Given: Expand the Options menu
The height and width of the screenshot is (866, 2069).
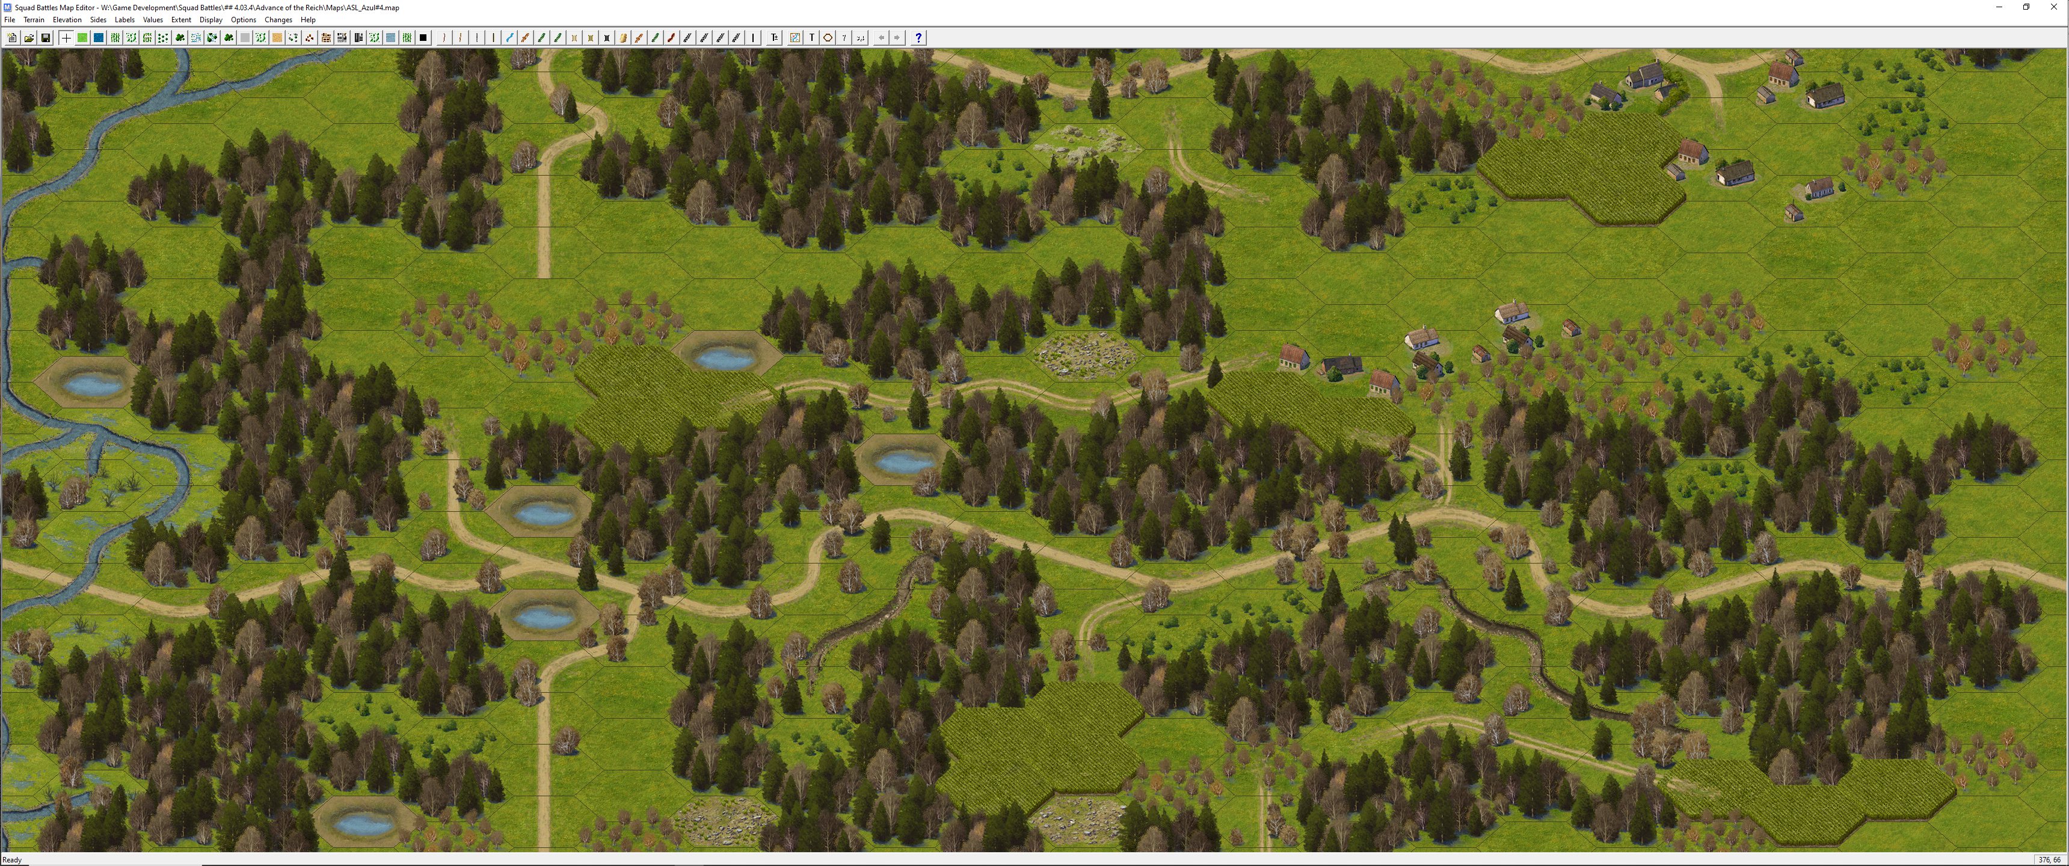Looking at the screenshot, I should coord(244,20).
